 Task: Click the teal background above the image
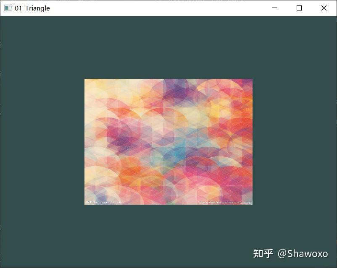click(168, 46)
